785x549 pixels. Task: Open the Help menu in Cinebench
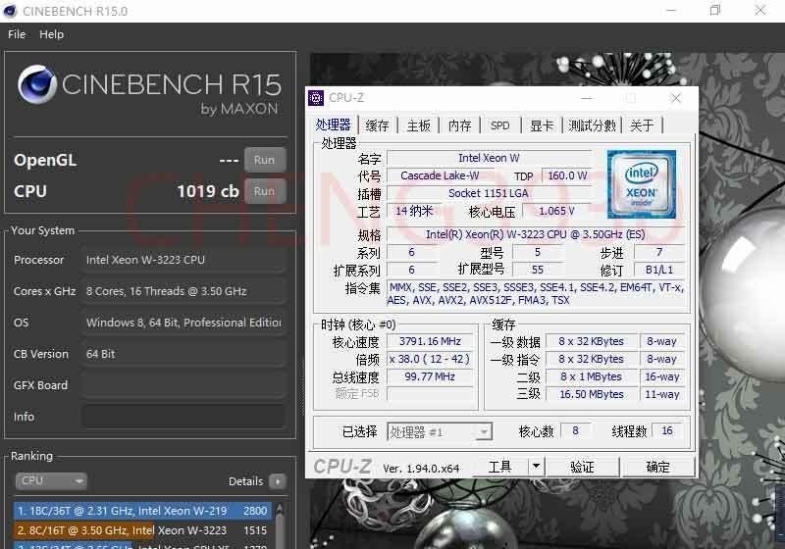(x=52, y=34)
